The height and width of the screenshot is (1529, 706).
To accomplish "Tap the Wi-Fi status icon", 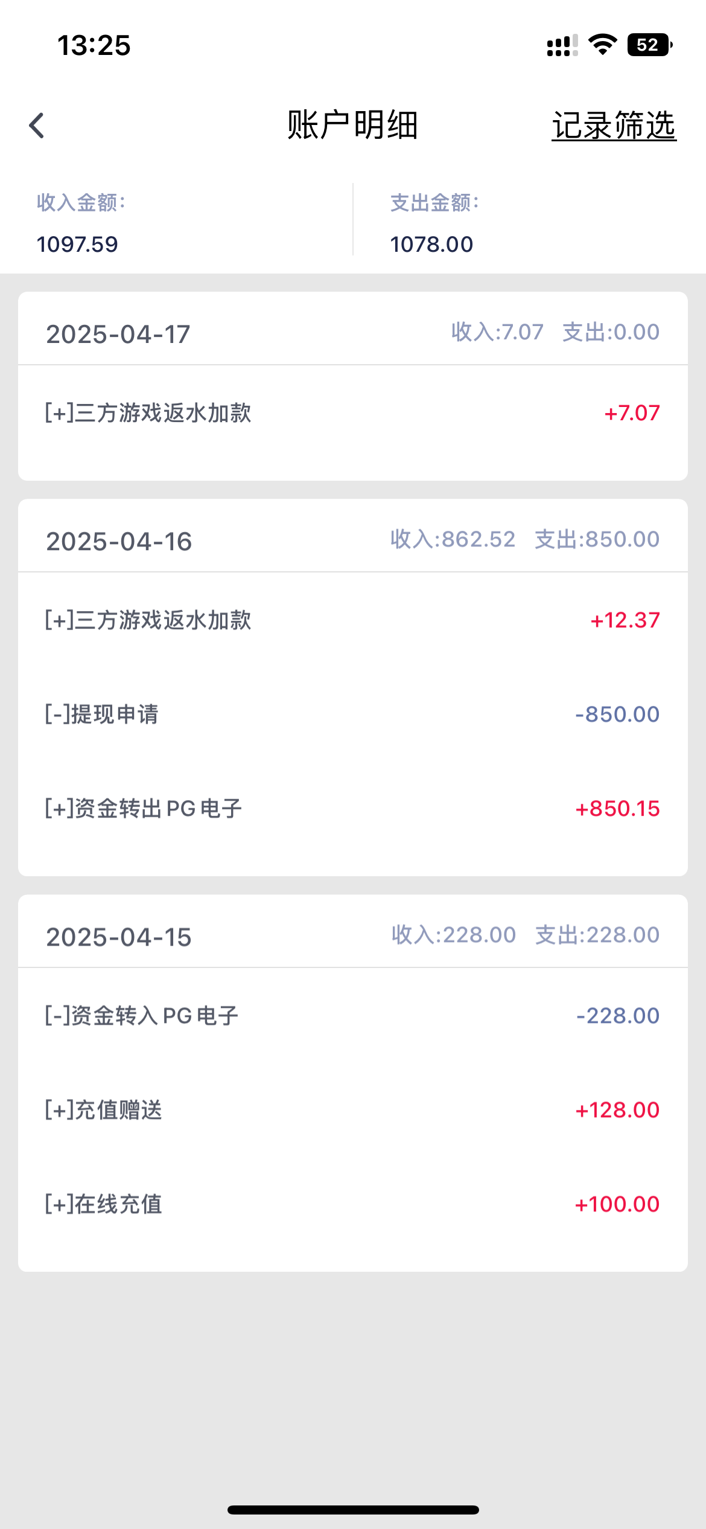I will tap(602, 45).
